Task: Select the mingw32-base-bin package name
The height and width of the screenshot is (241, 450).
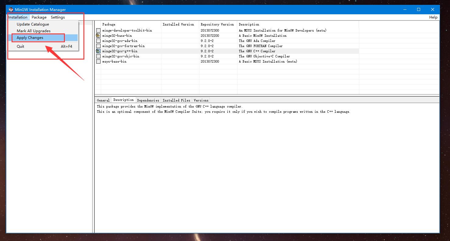Action: click(117, 36)
